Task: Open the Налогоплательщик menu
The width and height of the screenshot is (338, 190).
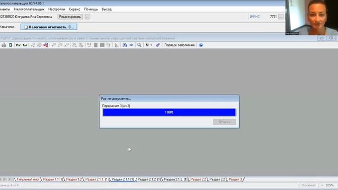Action: [29, 9]
